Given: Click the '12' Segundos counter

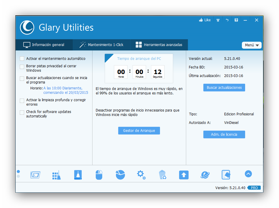Looking at the screenshot, I should click(158, 72).
